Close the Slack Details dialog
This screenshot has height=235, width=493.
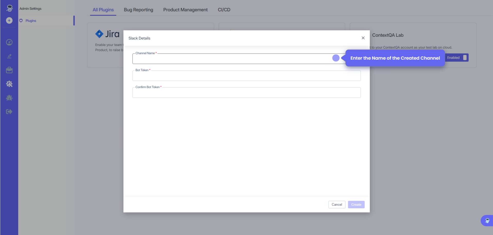click(363, 38)
